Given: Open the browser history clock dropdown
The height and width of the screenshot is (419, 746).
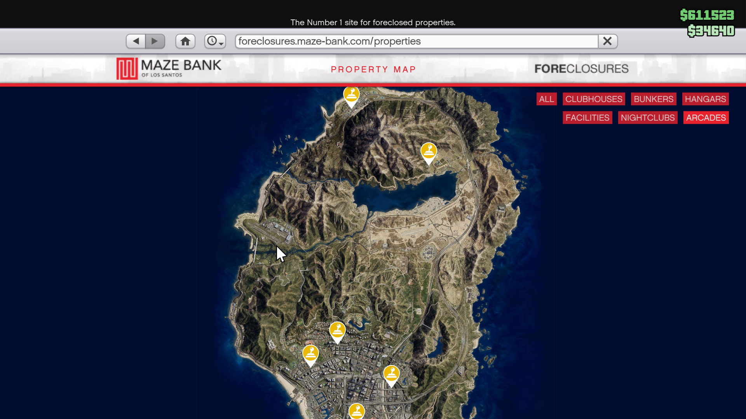Looking at the screenshot, I should coord(215,41).
